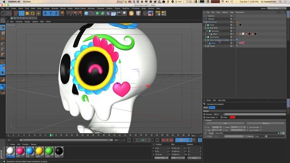
Task: Select the Yellow material ball
Action: click(39, 151)
